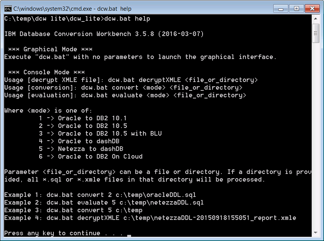
Task: Click the Example 4 decryptXMLE command line
Action: point(150,218)
